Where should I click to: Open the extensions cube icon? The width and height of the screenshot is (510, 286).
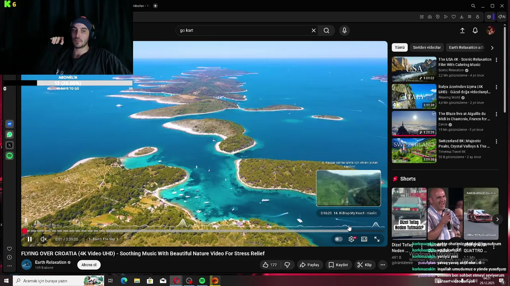[x=489, y=17]
